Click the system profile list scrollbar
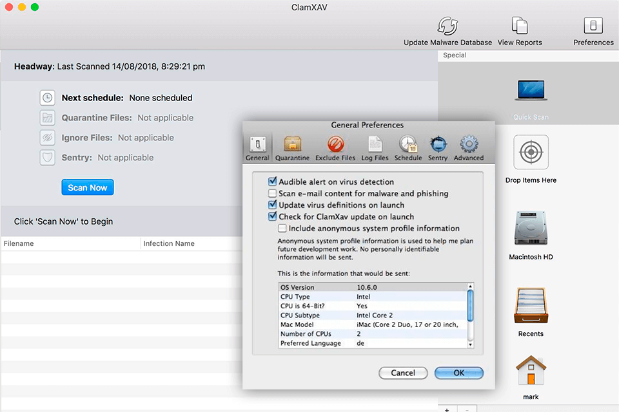This screenshot has height=412, width=619. point(470,306)
